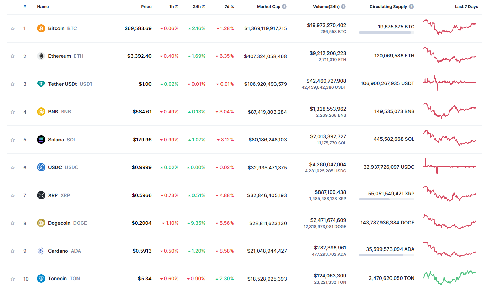The width and height of the screenshot is (495, 292).
Task: Open the Toncoin TON coin page
Action: (64, 279)
